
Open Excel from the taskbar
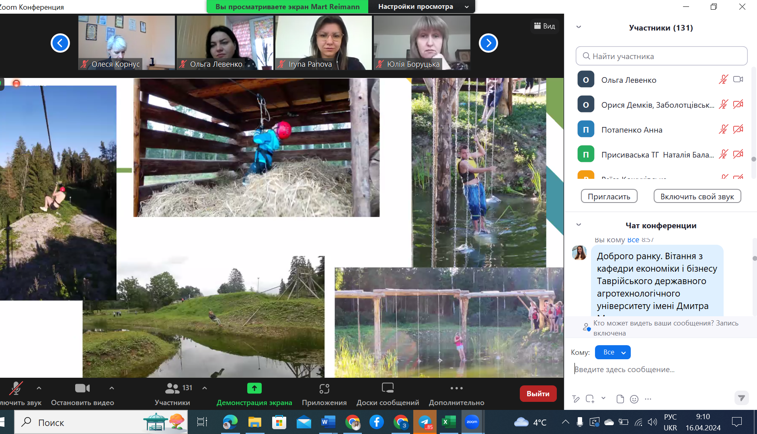tap(449, 422)
